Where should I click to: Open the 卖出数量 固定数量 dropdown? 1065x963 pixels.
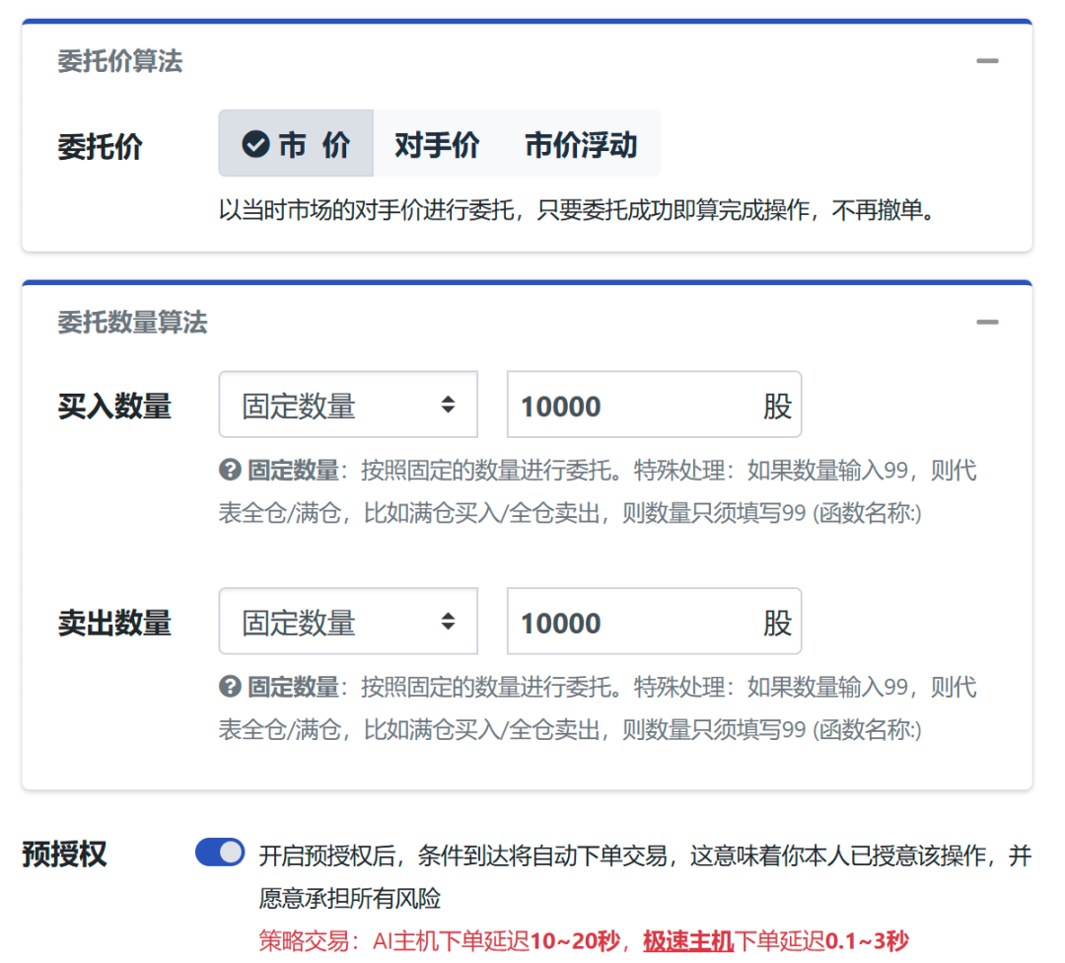(x=335, y=622)
